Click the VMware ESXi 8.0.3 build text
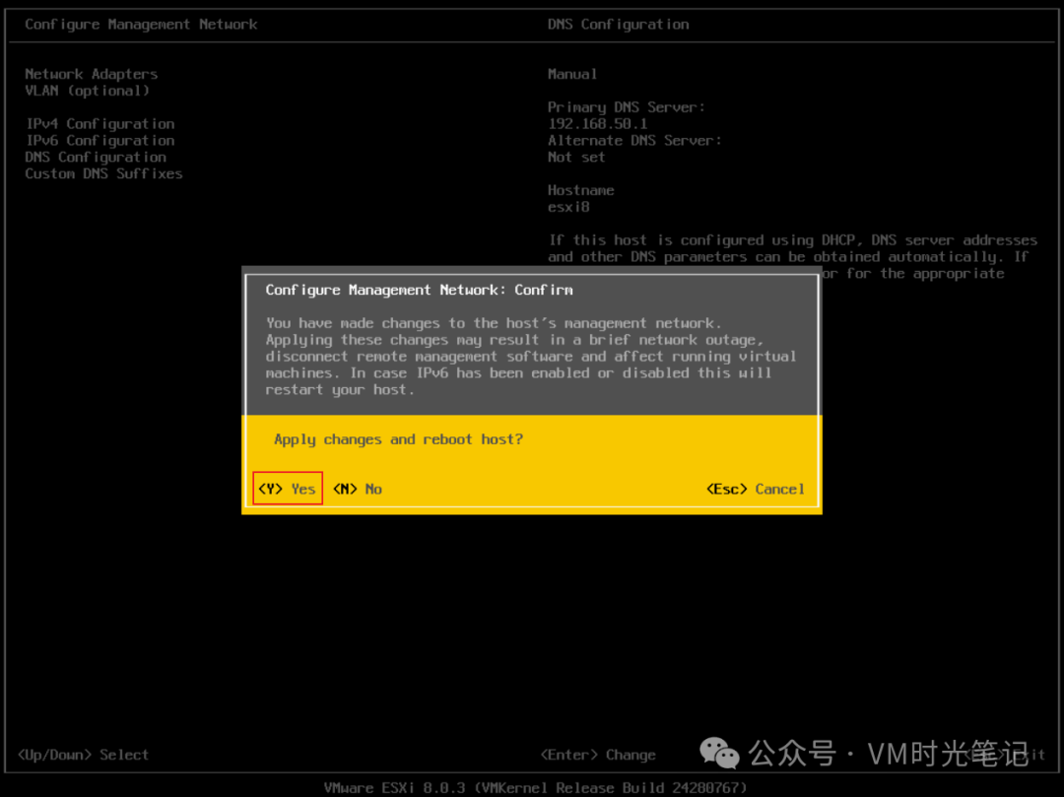 pyautogui.click(x=535, y=787)
